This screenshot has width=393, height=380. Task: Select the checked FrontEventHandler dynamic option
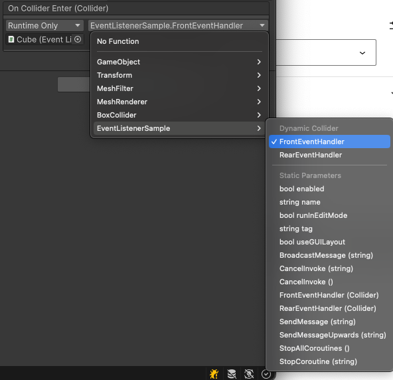[x=329, y=142]
